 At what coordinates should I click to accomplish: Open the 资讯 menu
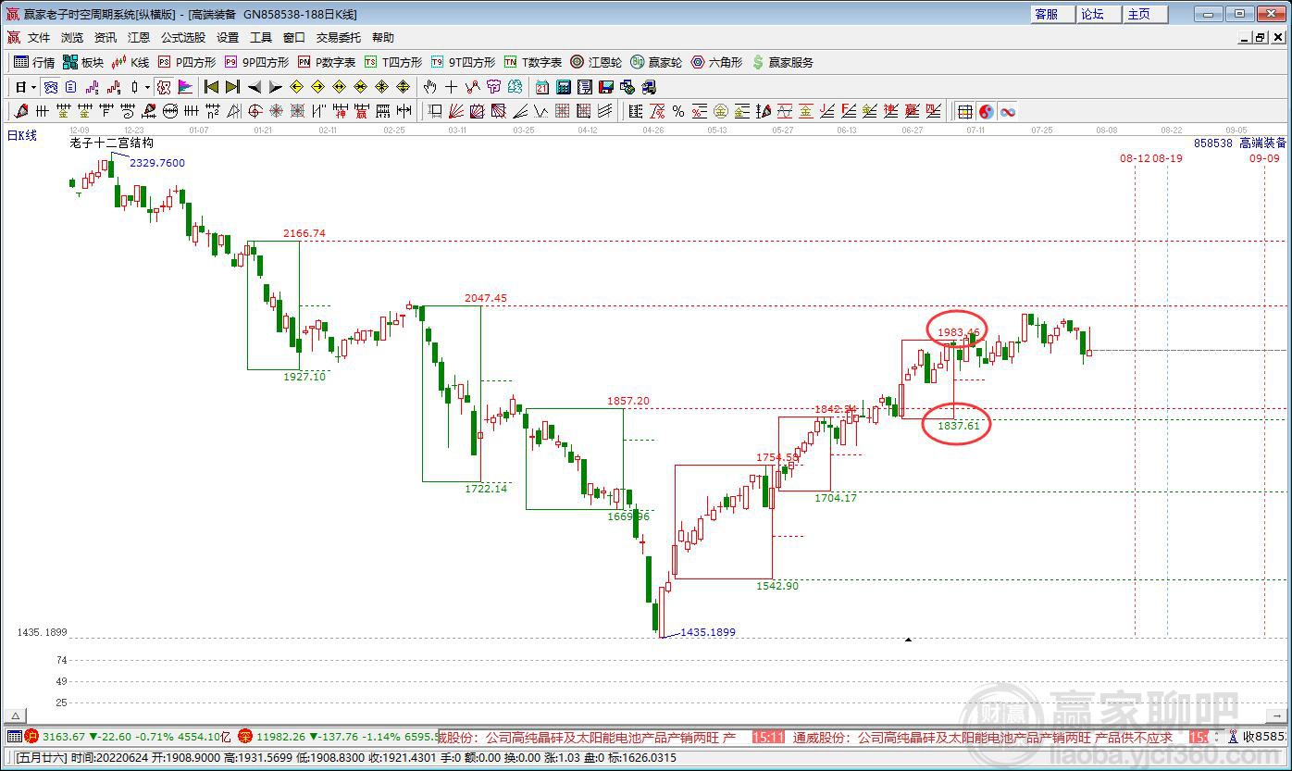click(106, 38)
